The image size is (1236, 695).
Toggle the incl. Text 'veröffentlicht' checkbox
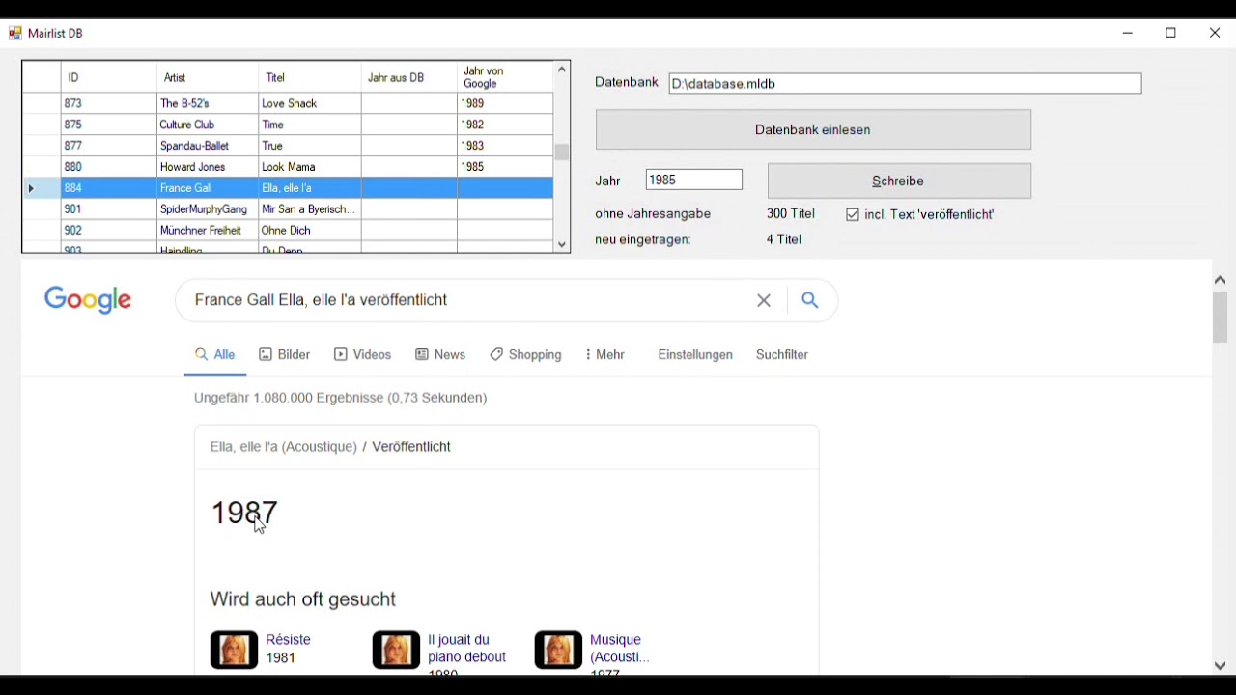click(x=853, y=215)
